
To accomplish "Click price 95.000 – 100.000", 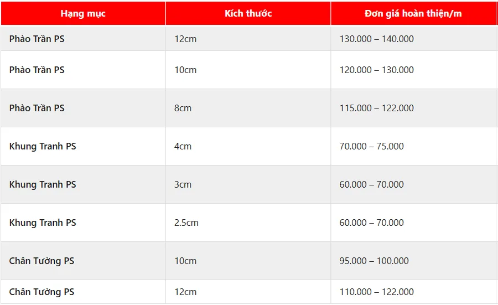I will pos(374,261).
